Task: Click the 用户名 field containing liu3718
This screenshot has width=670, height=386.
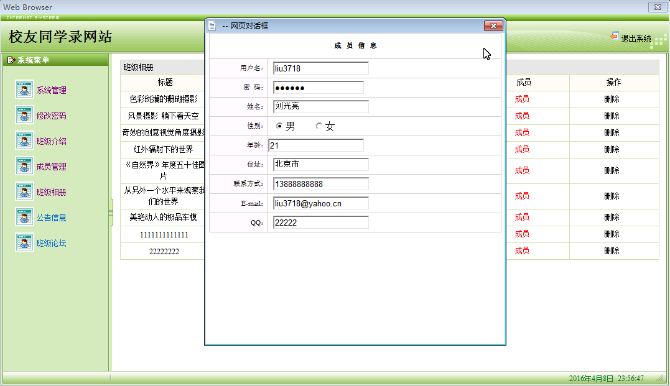Action: click(321, 68)
